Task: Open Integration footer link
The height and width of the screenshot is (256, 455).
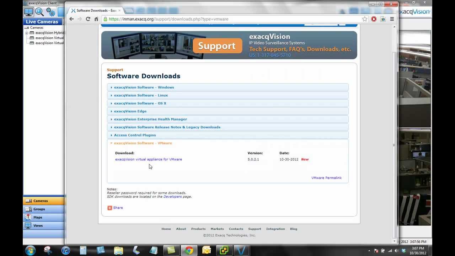Action: tap(275, 229)
